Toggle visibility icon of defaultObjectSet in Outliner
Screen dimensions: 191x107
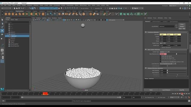tap(9, 46)
